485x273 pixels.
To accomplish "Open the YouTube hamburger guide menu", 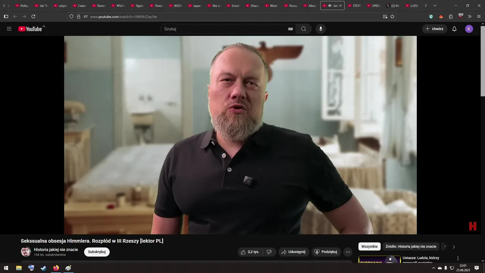I will coord(9,29).
